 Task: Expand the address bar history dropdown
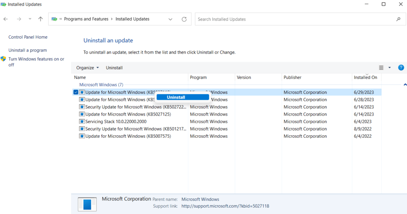click(x=171, y=19)
